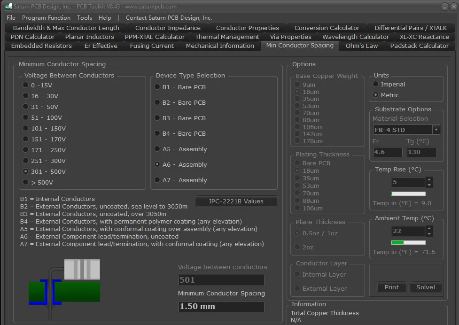Switch to the Conductor Impedance tab
The width and height of the screenshot is (459, 325).
(x=168, y=28)
